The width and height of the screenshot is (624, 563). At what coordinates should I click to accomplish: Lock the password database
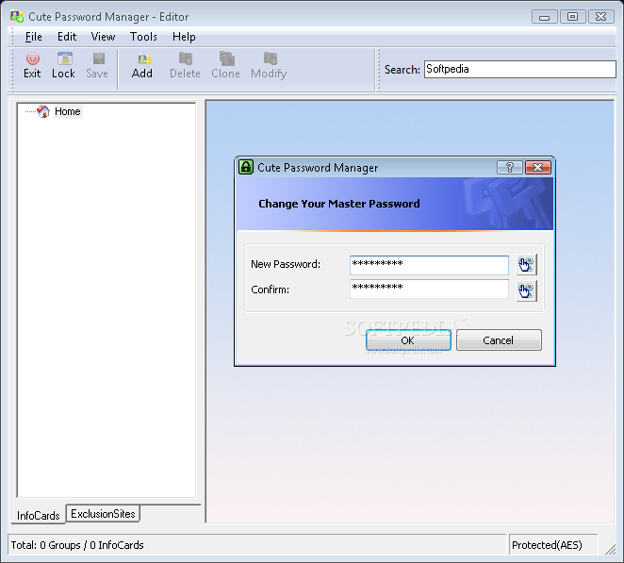(x=63, y=65)
